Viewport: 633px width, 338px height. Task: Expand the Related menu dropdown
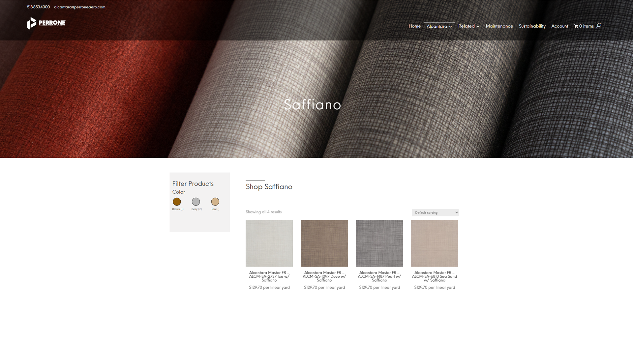[x=468, y=26]
